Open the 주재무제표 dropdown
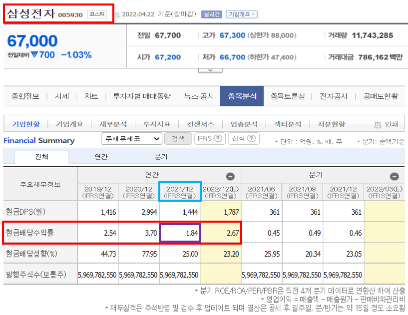The height and width of the screenshot is (315, 408). coord(132,139)
